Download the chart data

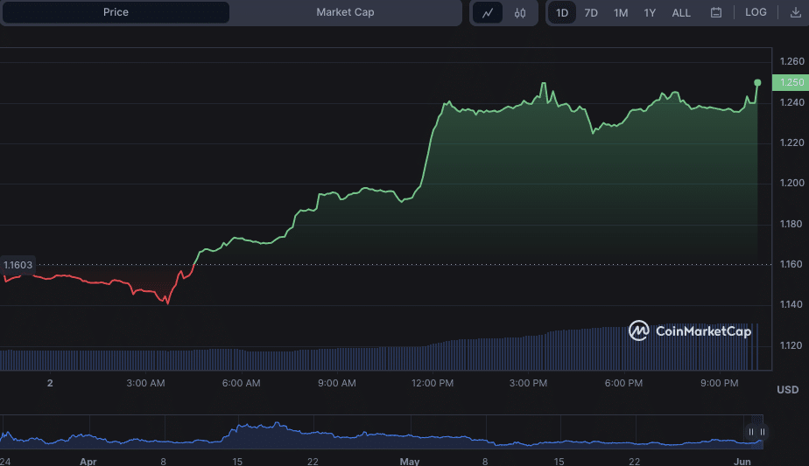[x=796, y=12]
